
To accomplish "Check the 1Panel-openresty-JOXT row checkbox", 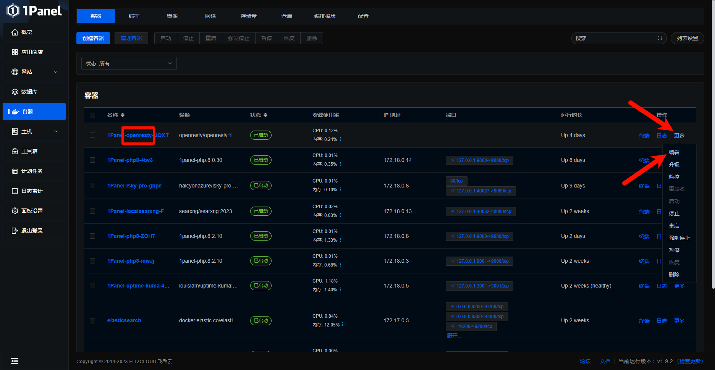I will (92, 135).
